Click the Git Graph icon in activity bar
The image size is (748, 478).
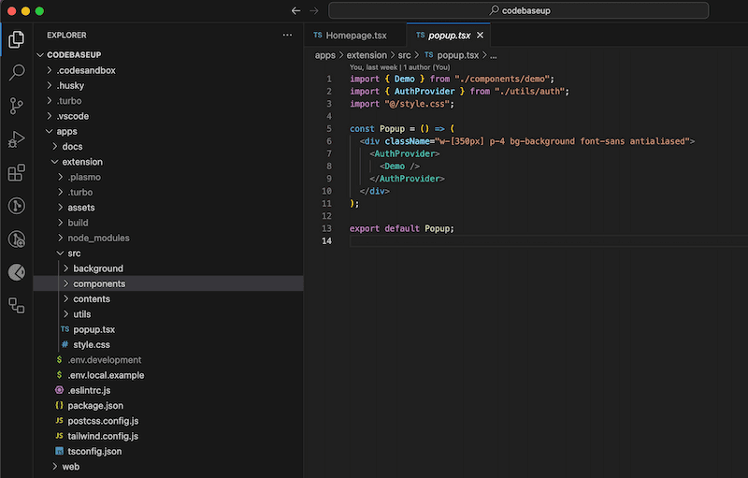16,206
